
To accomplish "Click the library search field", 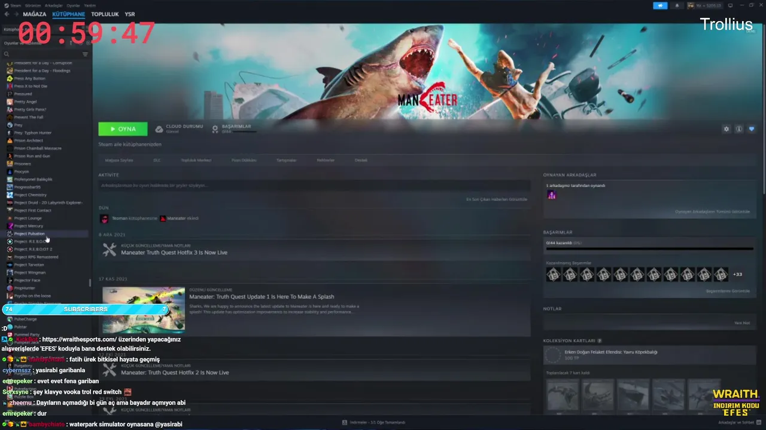I will click(x=42, y=54).
